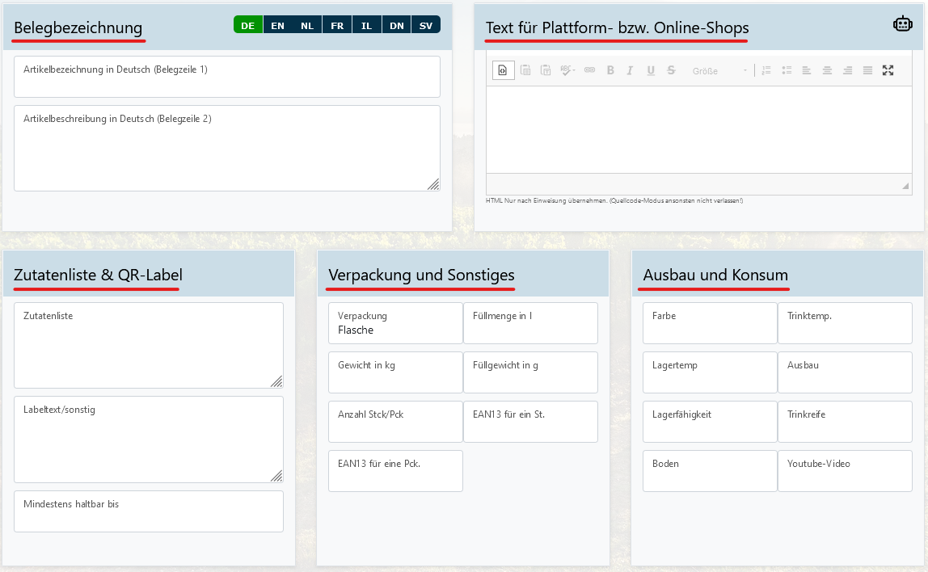Screen dimensions: 928x572
Task: Click the Zutatenliste text area
Action: click(x=149, y=346)
